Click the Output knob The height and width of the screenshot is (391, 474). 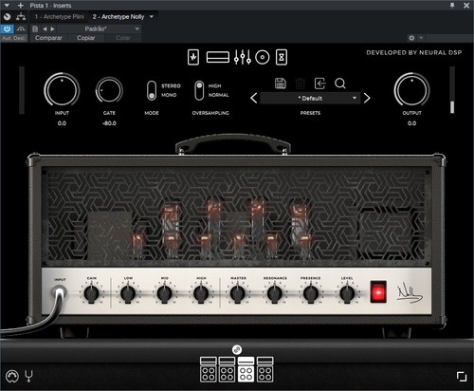(x=411, y=90)
